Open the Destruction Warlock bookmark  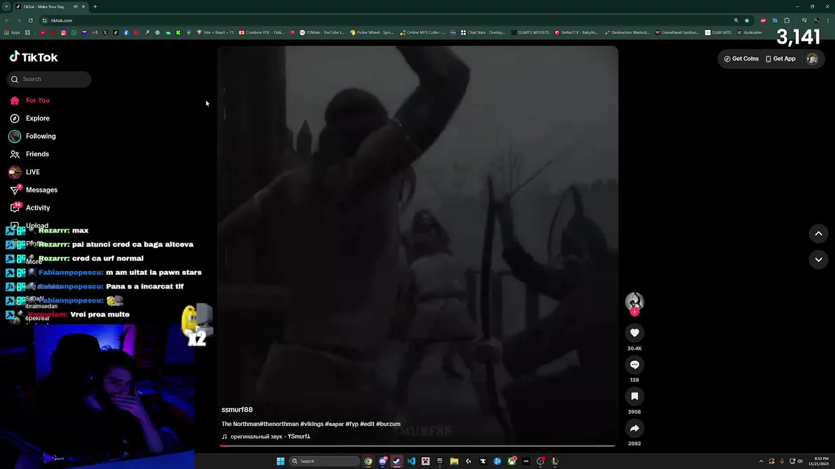627,33
